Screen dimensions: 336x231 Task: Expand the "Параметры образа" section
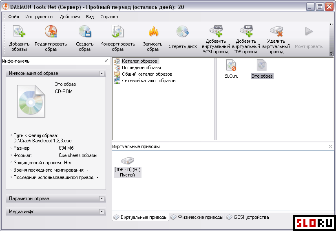click(102, 198)
